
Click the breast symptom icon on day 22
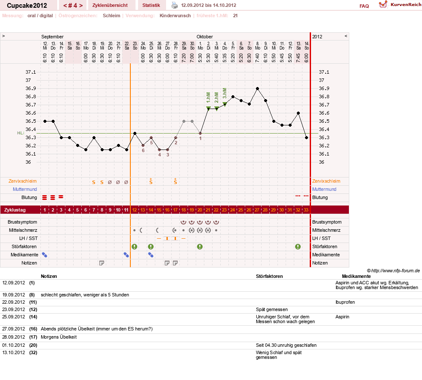[216, 222]
